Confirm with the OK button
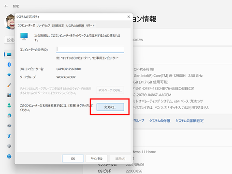The height and width of the screenshot is (174, 232). (x=73, y=159)
